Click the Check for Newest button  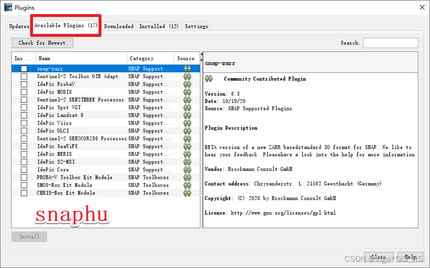pos(42,43)
